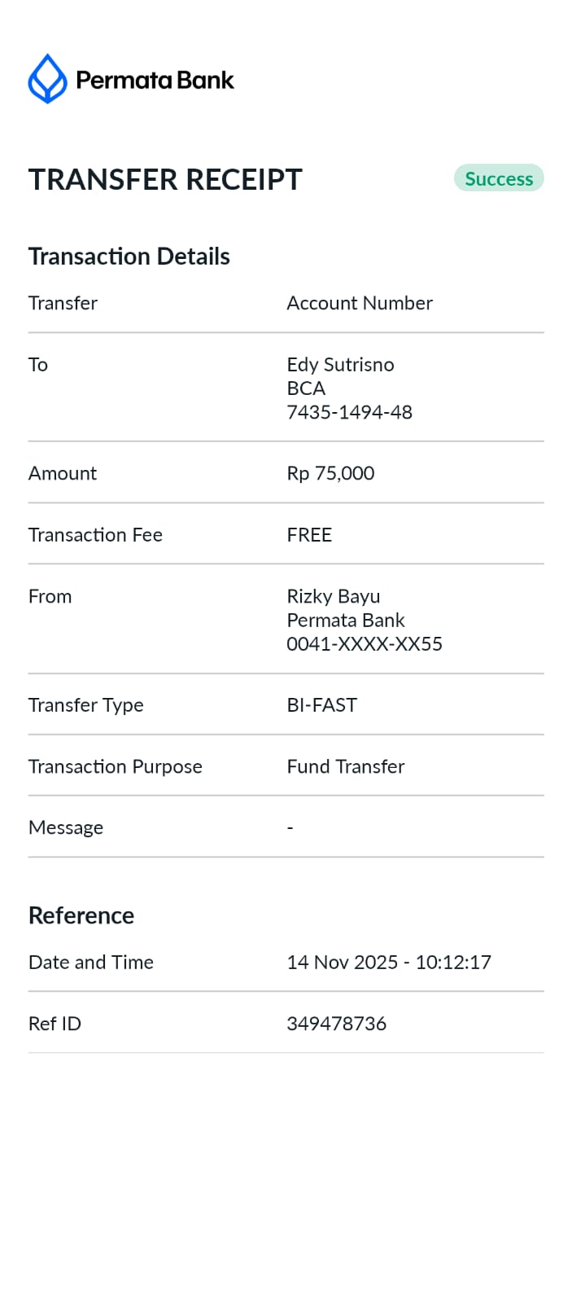Select the FREE transaction fee value
Image resolution: width=572 pixels, height=1303 pixels.
coord(309,535)
